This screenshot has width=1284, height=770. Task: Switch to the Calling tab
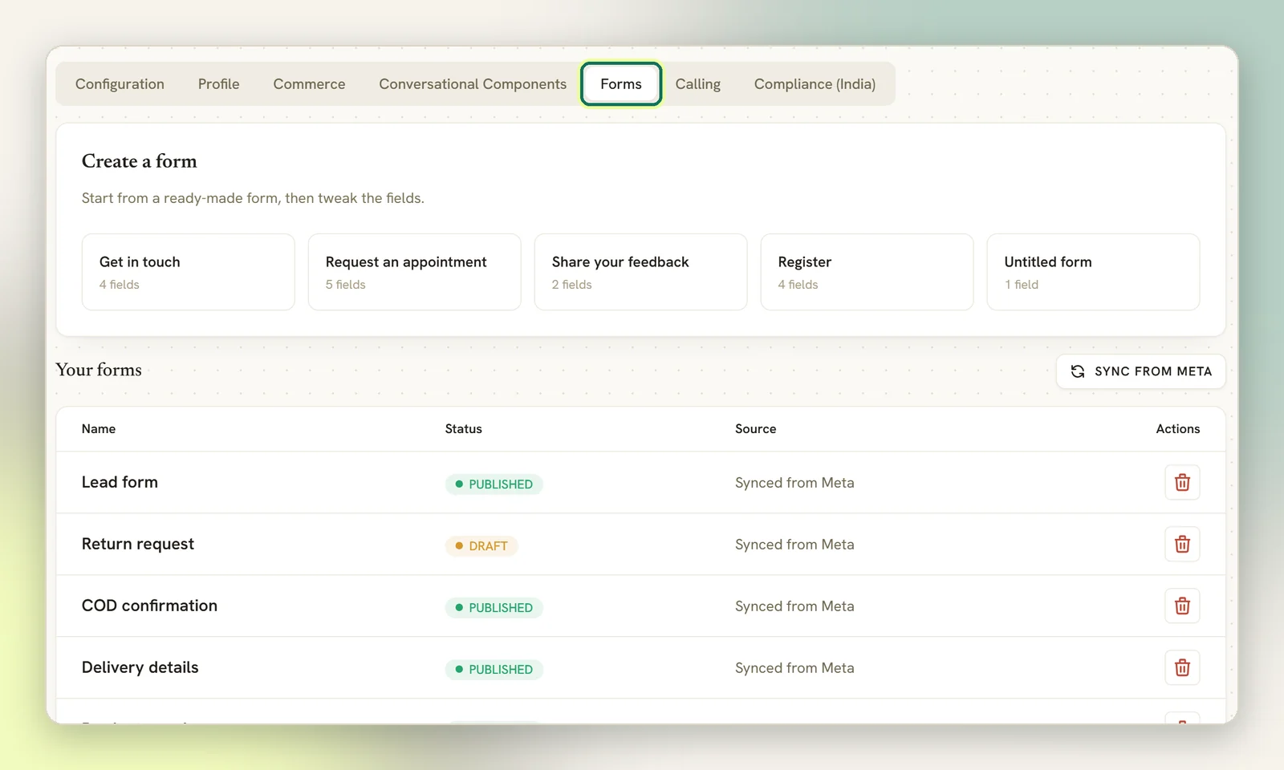point(697,84)
